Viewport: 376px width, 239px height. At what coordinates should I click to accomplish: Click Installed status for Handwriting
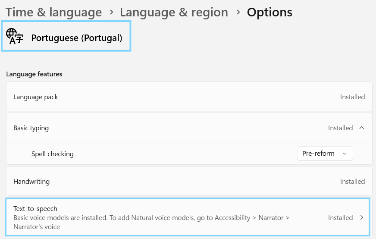[x=352, y=182]
